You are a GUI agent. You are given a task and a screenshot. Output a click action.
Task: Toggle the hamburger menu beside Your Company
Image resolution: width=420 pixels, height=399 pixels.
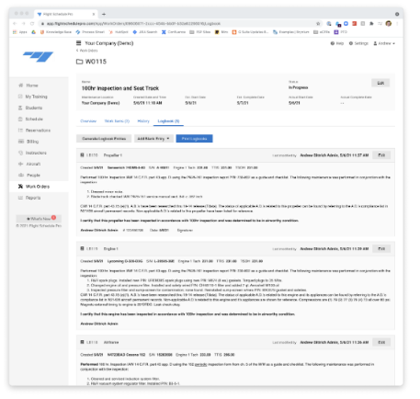click(79, 43)
